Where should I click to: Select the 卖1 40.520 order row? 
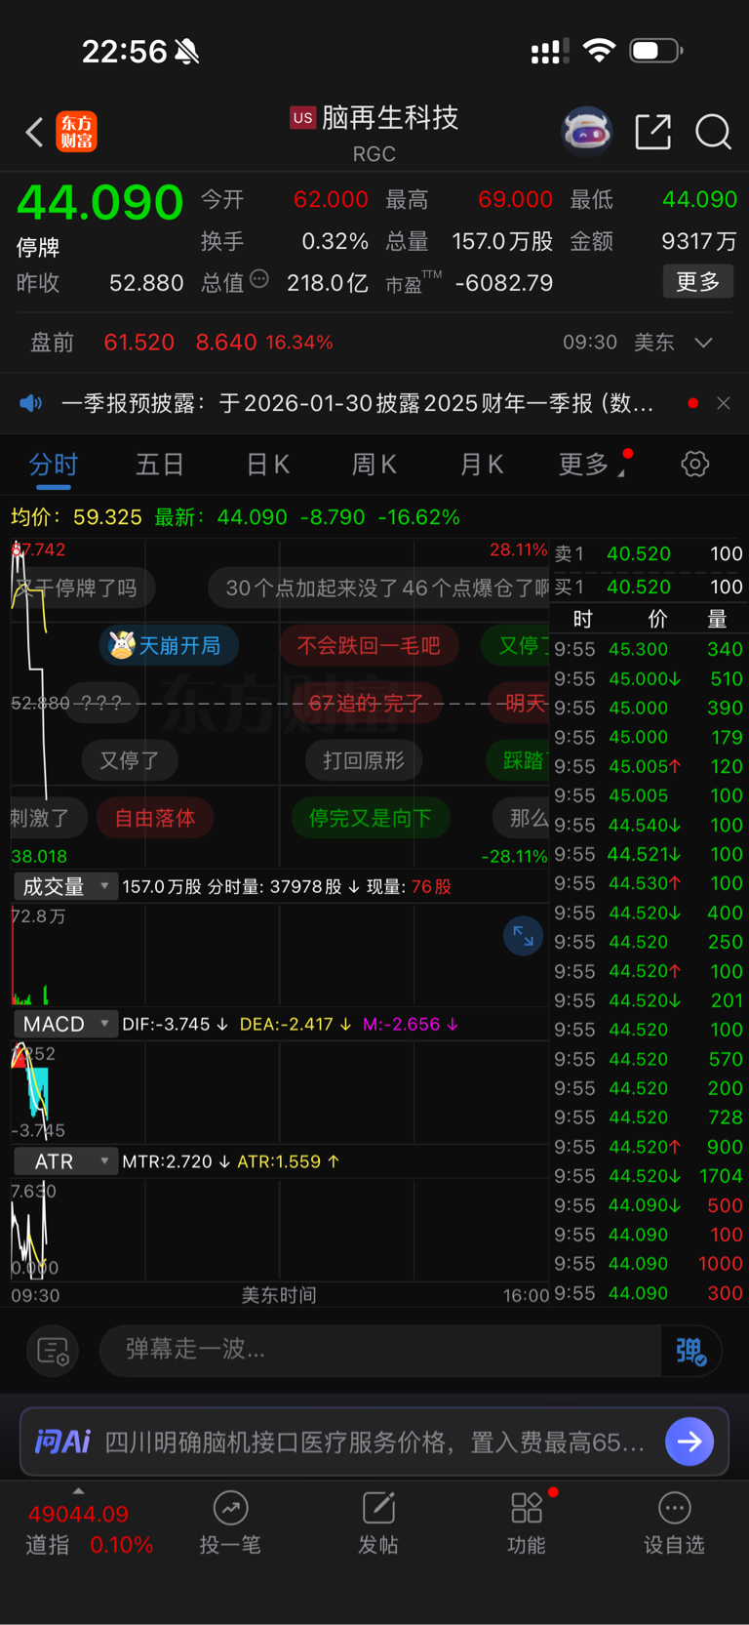(x=649, y=553)
